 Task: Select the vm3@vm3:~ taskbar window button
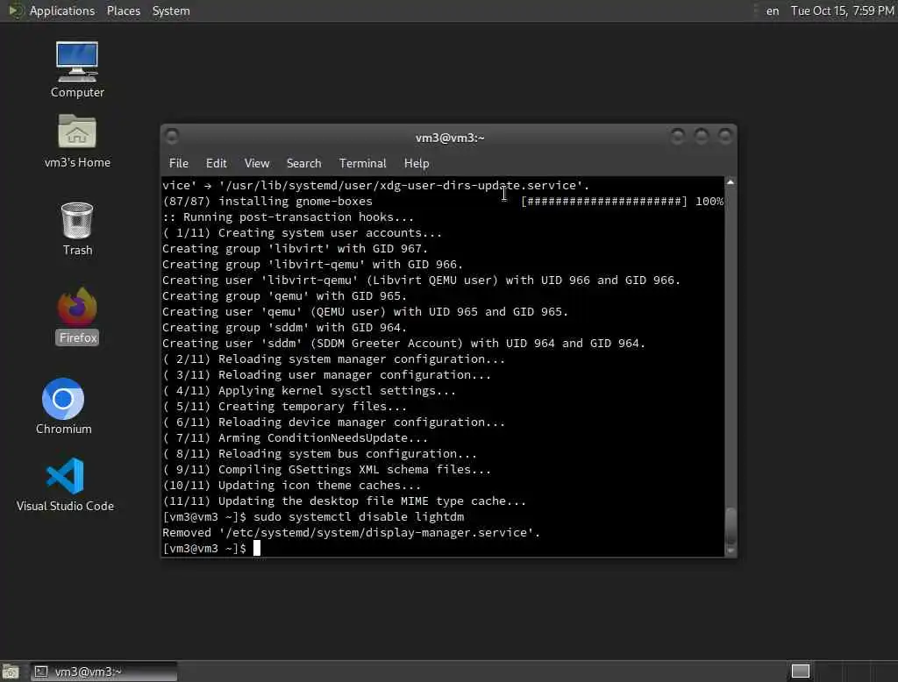104,671
